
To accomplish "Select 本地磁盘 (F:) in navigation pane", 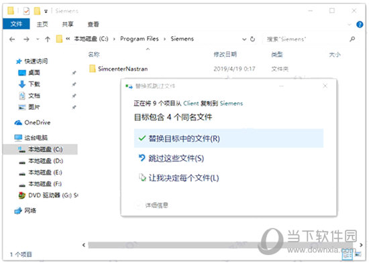I will click(45, 183).
